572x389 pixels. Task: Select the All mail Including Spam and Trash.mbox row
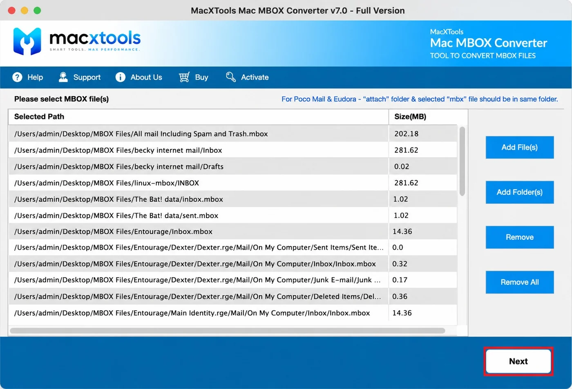tap(233, 134)
